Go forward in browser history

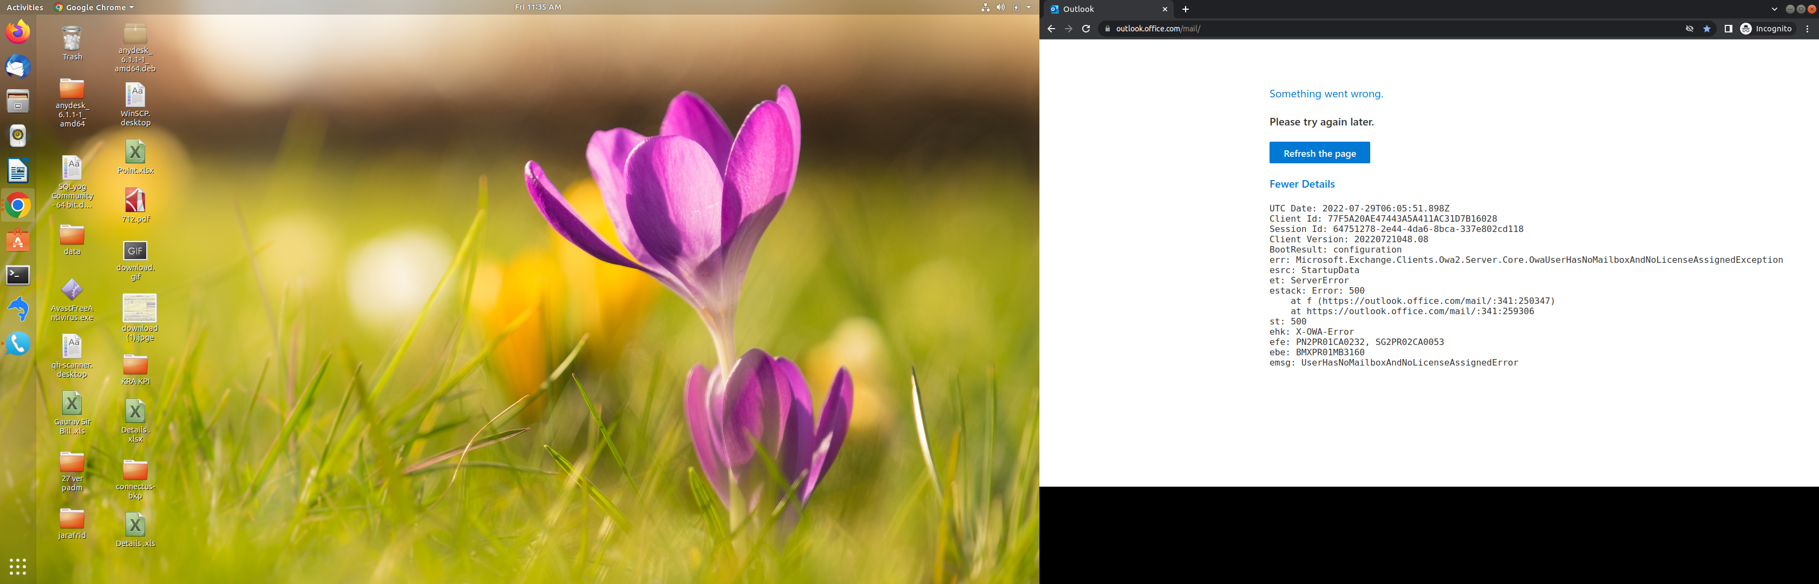coord(1068,29)
